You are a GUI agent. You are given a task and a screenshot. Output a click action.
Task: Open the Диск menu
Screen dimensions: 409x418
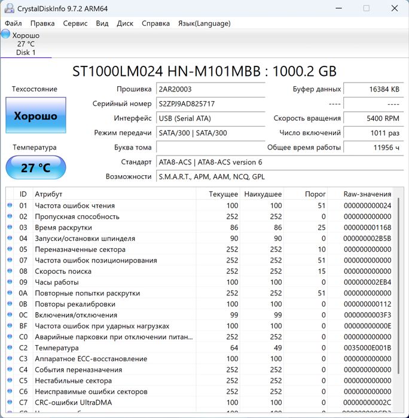tap(125, 23)
